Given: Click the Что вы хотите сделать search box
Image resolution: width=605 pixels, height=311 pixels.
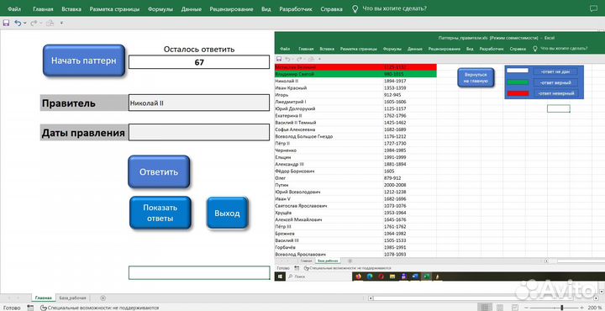Looking at the screenshot, I should pos(394,8).
